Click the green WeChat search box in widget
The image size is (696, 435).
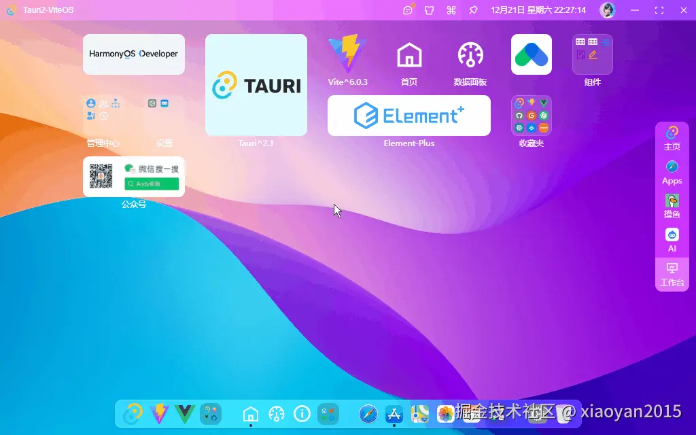152,184
